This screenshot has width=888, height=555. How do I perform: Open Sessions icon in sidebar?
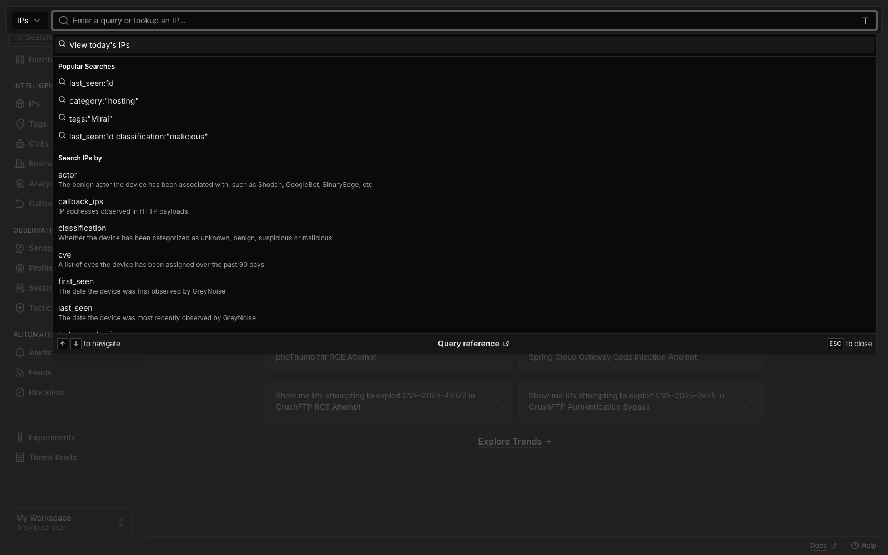coord(20,288)
